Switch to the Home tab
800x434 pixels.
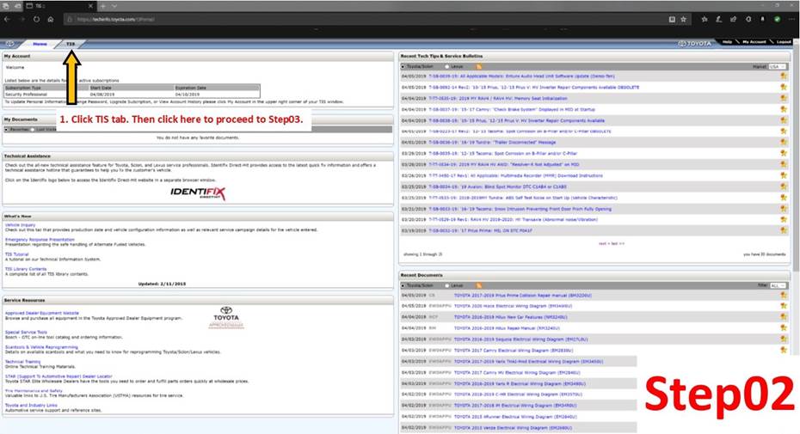[40, 44]
